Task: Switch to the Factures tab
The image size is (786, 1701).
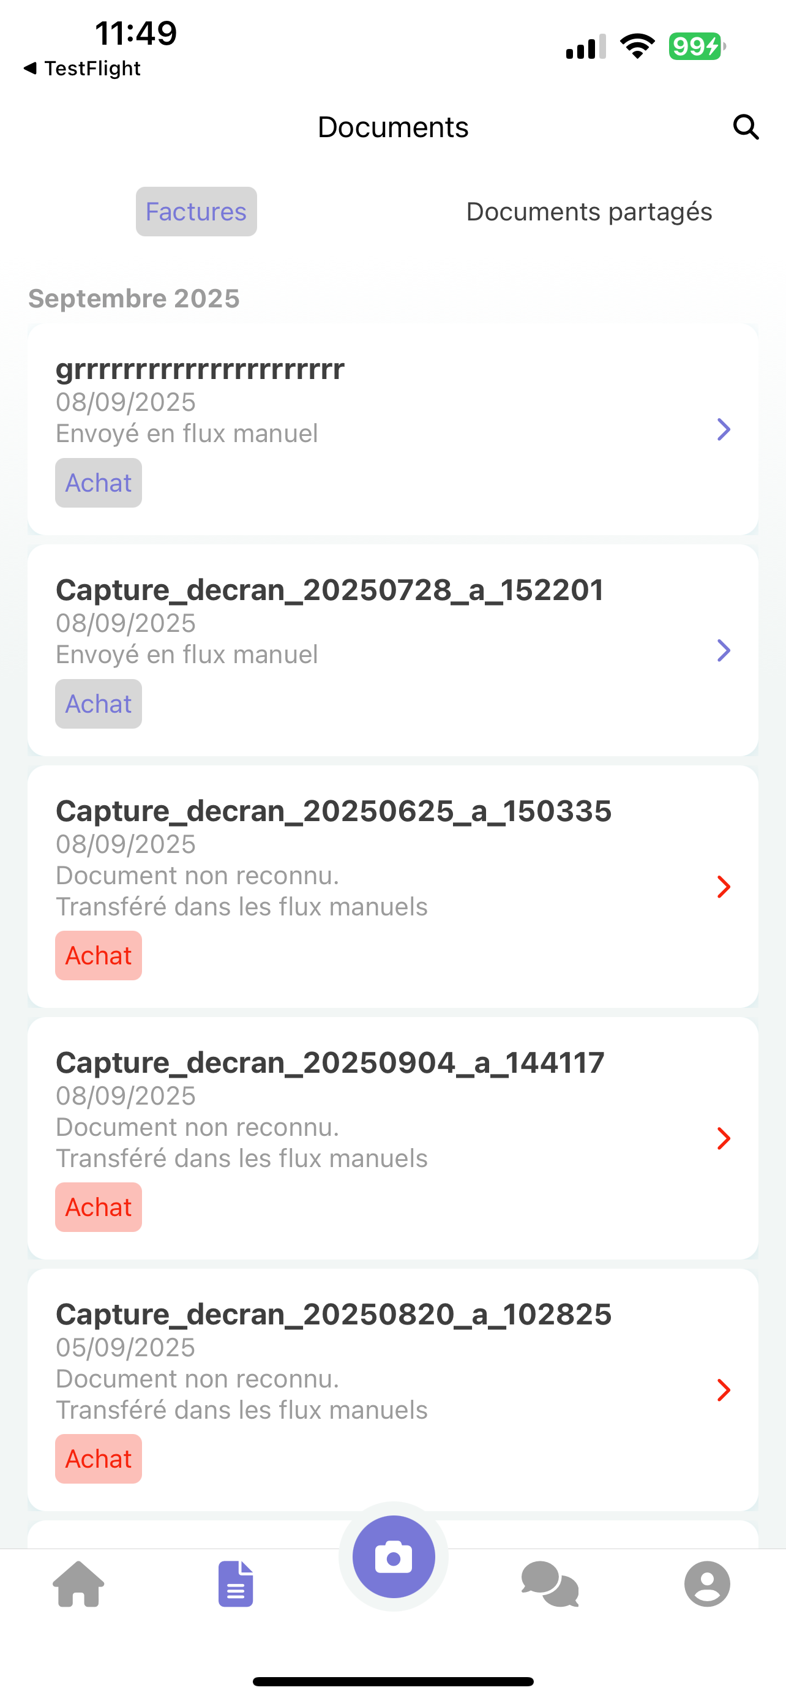Action: (196, 211)
